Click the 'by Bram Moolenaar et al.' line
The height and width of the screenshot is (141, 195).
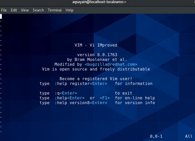[97, 60]
